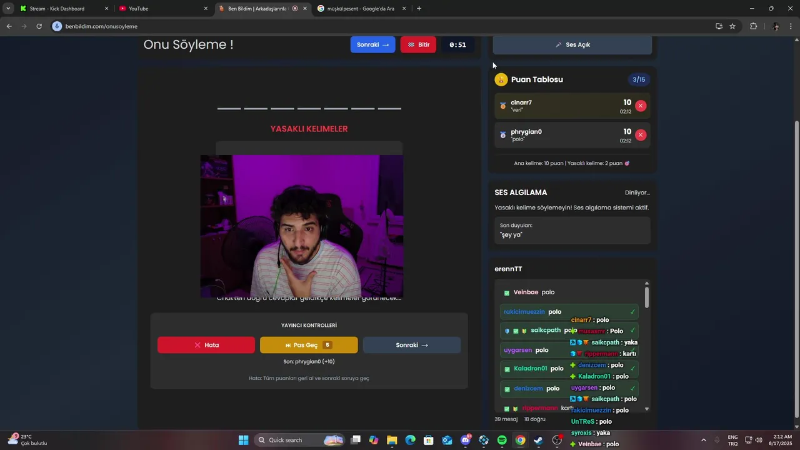The height and width of the screenshot is (450, 800).
Task: Click the YASAKLI KELİMELER heading
Action: [x=309, y=129]
